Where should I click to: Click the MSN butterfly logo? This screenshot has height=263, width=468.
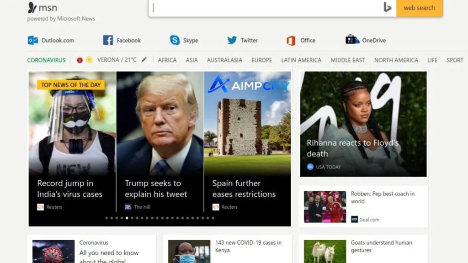[x=32, y=7]
